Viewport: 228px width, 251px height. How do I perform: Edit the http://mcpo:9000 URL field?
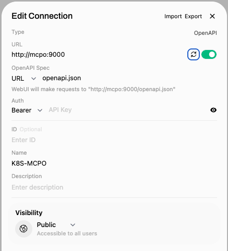(98, 55)
